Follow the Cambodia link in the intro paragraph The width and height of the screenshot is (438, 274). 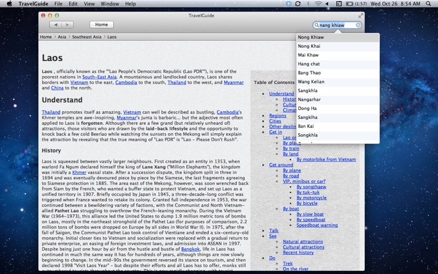point(126,83)
